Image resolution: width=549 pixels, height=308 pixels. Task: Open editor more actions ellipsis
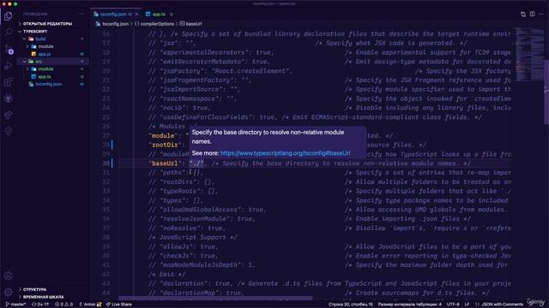click(541, 15)
